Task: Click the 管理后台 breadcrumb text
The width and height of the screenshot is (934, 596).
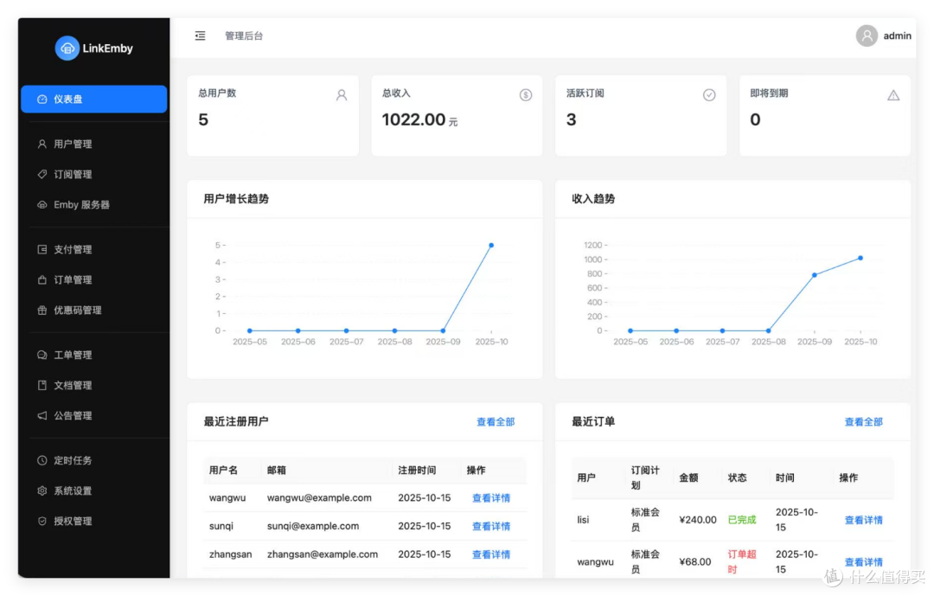Action: (x=244, y=35)
